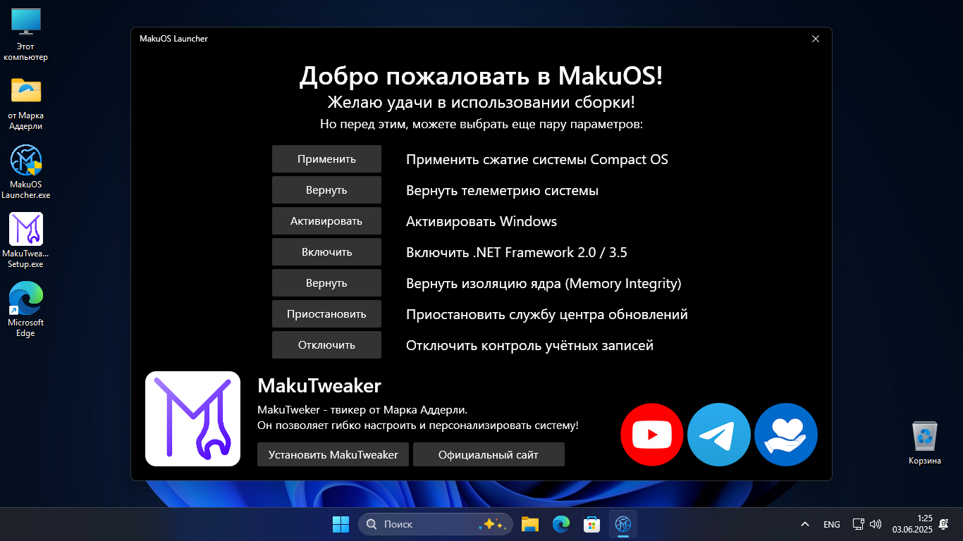Click the "MakuTweaker" heading text
Image resolution: width=963 pixels, height=541 pixels.
[319, 385]
